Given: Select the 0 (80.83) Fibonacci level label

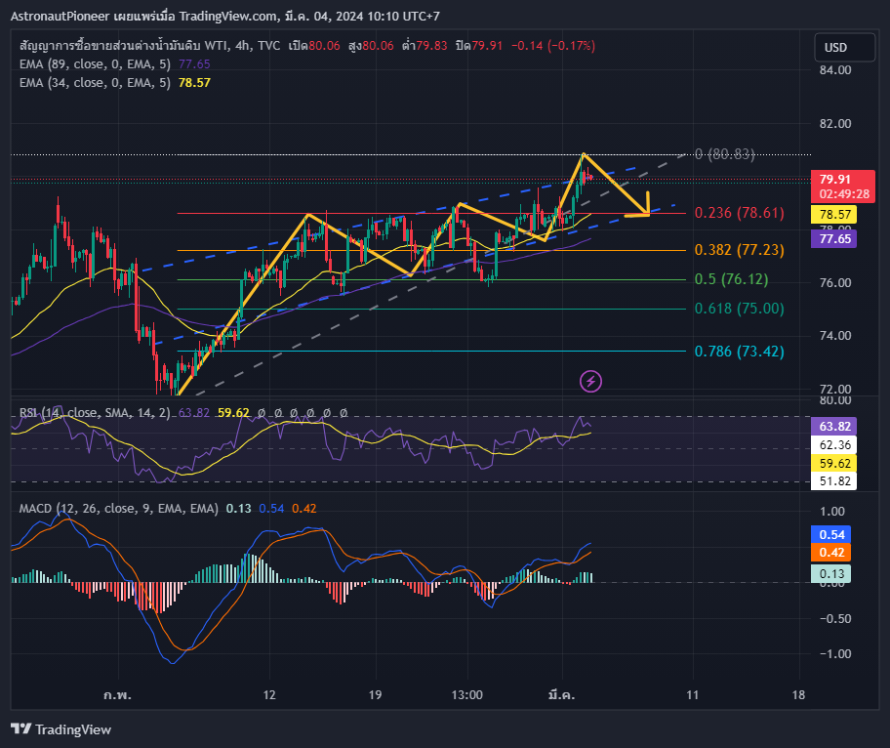Looking at the screenshot, I should 724,154.
